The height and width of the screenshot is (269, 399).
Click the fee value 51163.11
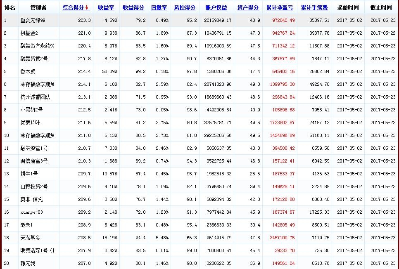coord(319,135)
